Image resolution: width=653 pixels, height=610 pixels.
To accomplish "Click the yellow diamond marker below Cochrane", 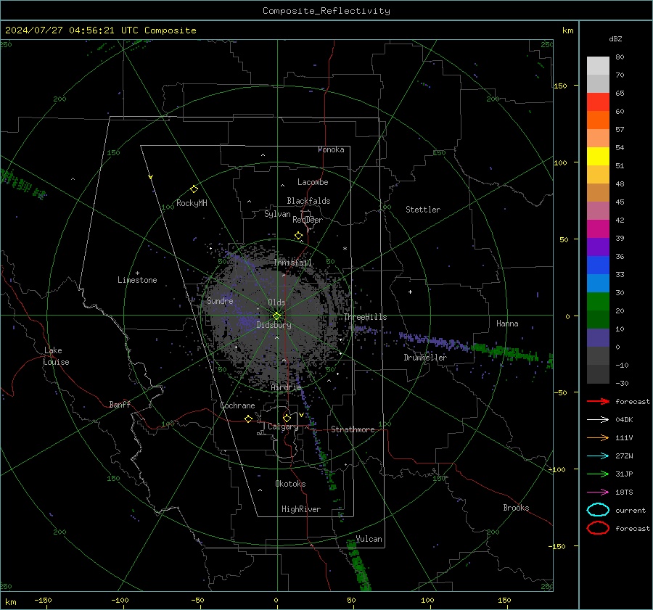I will tap(249, 419).
